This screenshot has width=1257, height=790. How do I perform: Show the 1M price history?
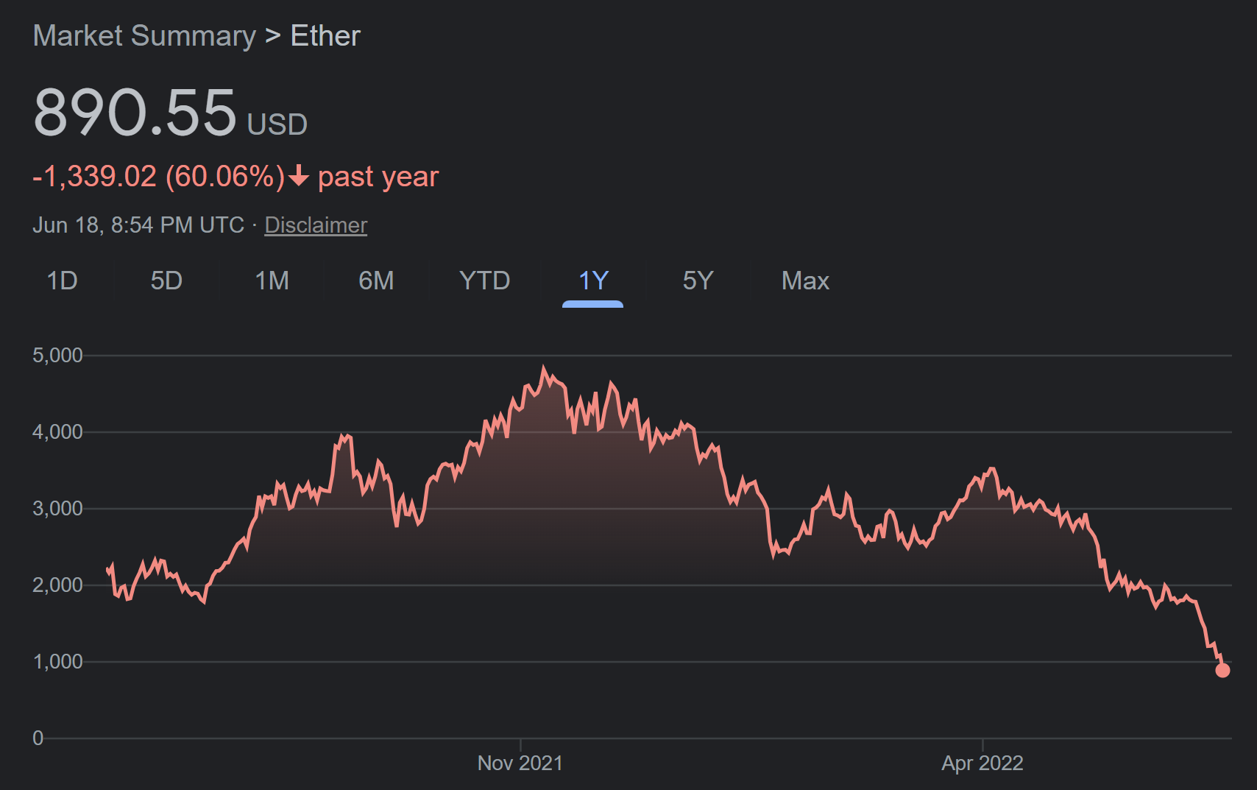(x=272, y=281)
